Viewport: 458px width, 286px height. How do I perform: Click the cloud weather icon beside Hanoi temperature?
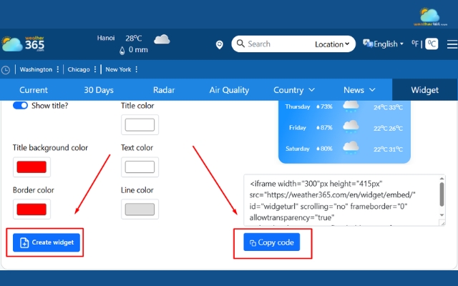pos(162,39)
